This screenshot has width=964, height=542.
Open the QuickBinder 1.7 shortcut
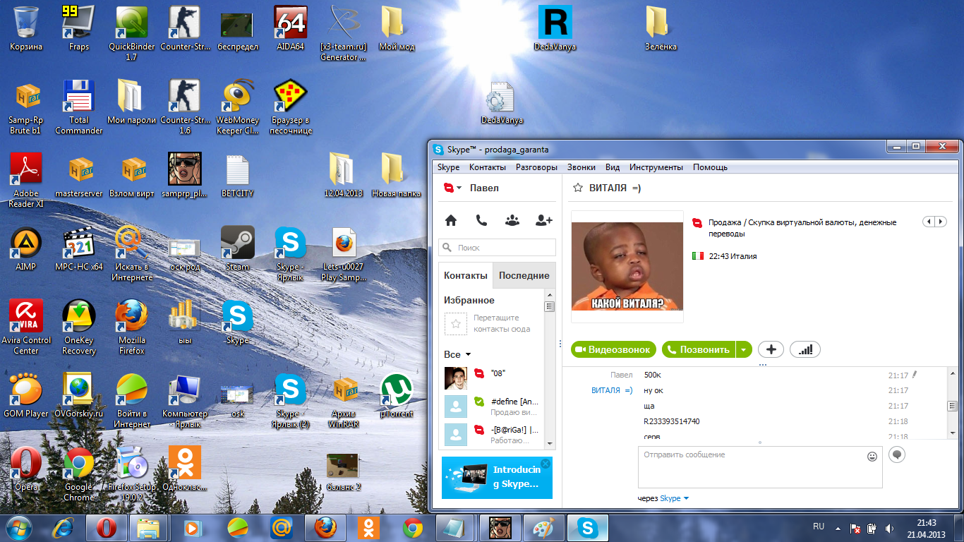132,32
